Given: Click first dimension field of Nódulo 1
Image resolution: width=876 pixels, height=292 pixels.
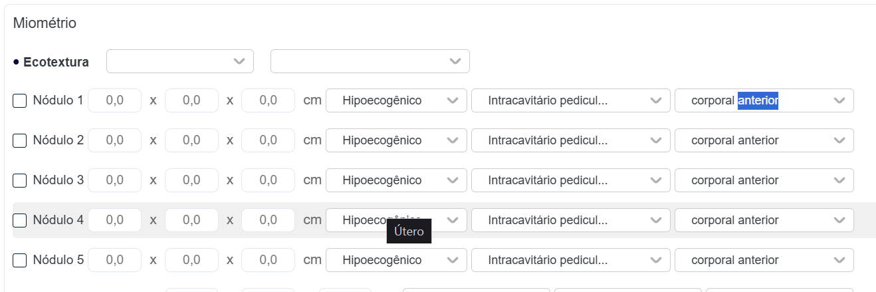Looking at the screenshot, I should (114, 101).
